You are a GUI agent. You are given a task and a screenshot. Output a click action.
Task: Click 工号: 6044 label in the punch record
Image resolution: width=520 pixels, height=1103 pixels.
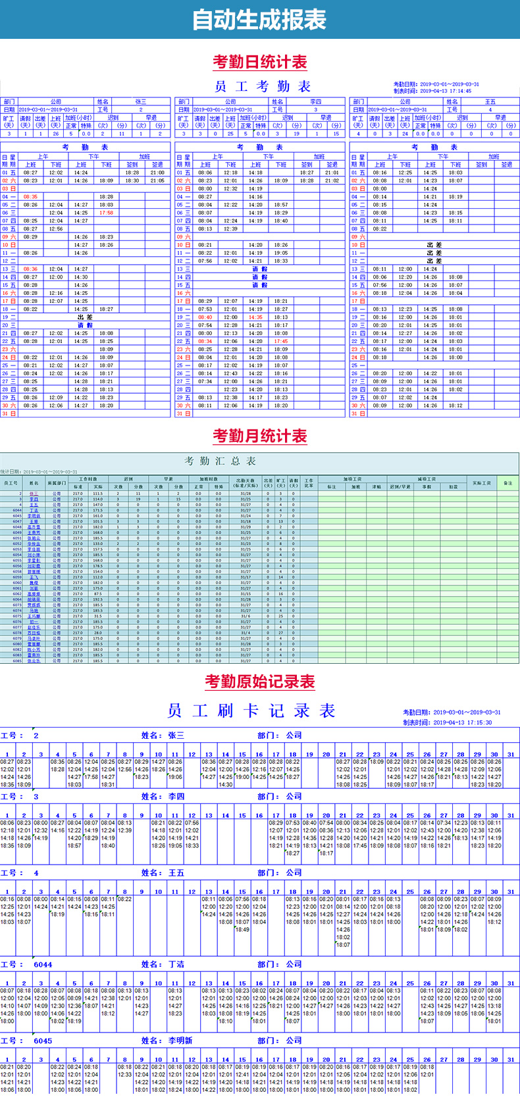click(26, 964)
